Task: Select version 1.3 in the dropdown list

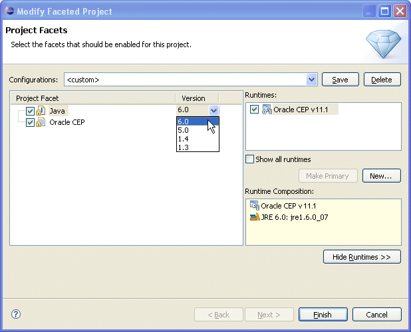Action: click(198, 147)
